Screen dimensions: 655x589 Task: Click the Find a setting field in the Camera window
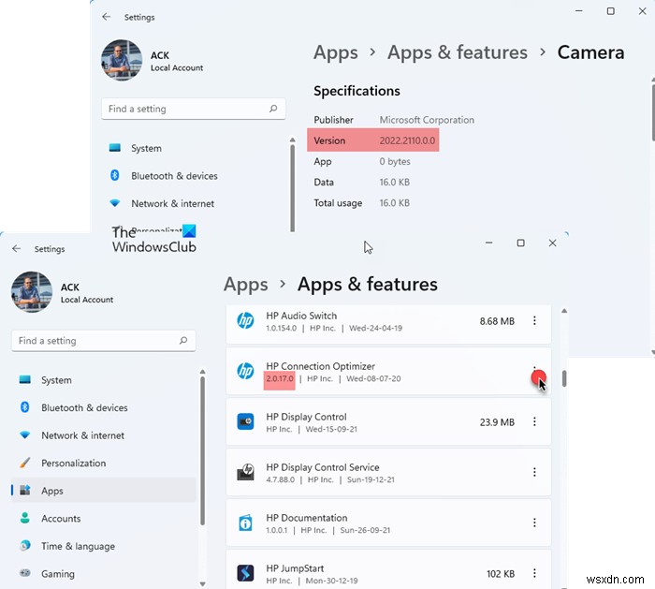(x=194, y=109)
